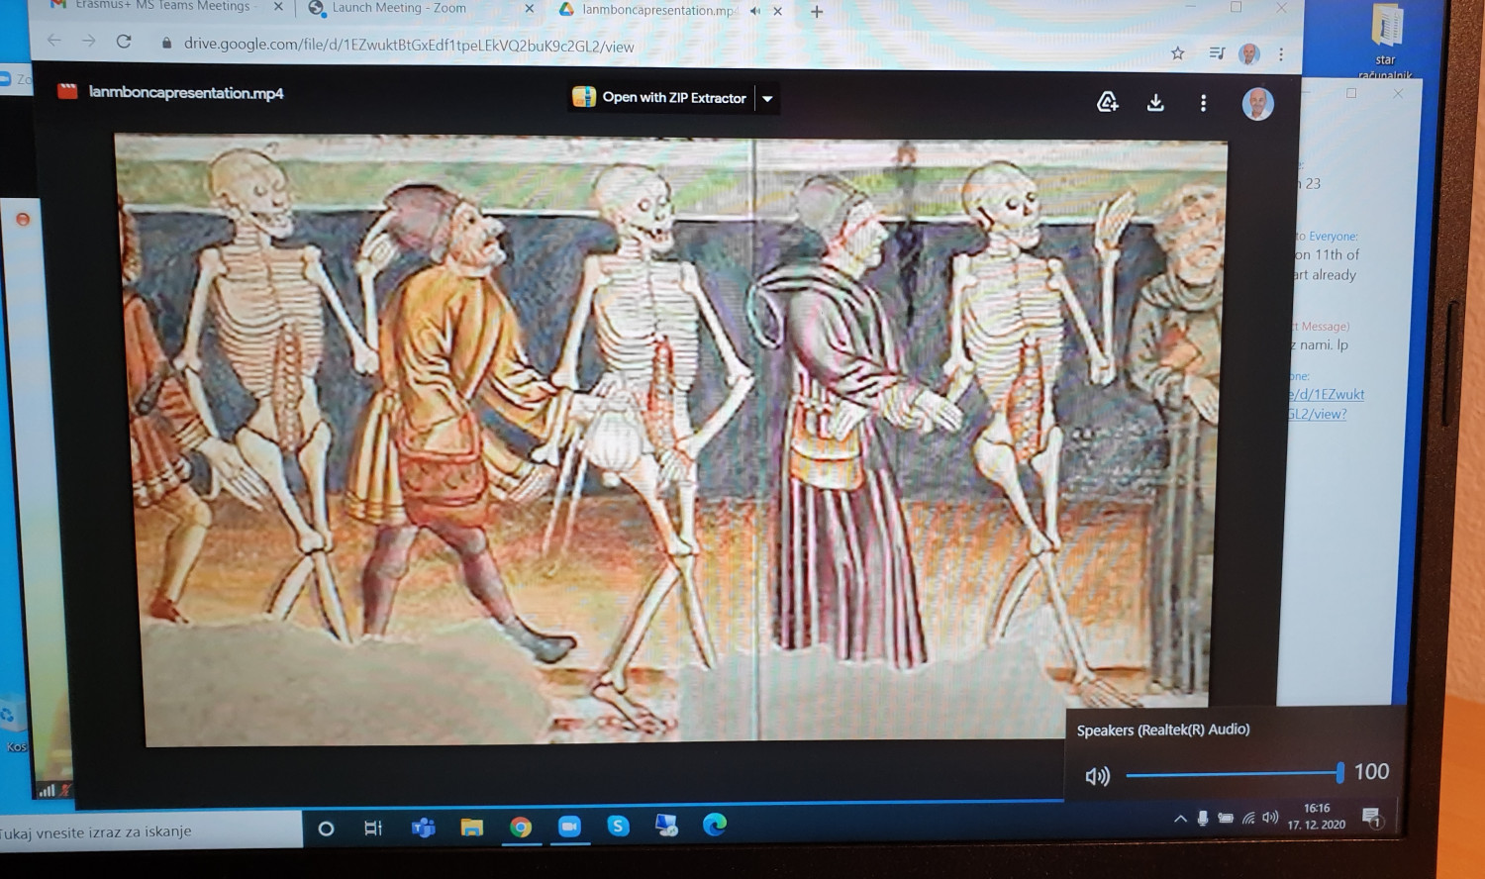Open Wi-Fi network tray icon
Image resolution: width=1485 pixels, height=879 pixels.
[1248, 818]
